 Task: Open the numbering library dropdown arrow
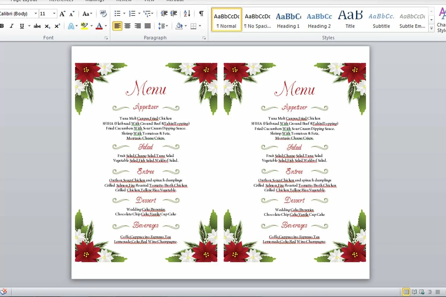pos(139,13)
